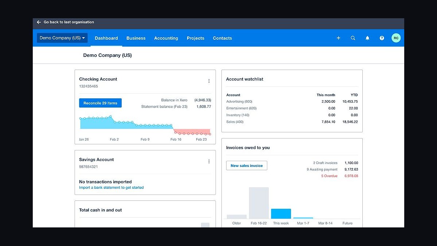
Task: Click the Total cash in and out heading
Action: click(101, 210)
